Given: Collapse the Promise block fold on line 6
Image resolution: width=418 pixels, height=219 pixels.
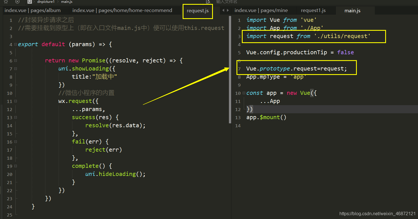Looking at the screenshot, I should pyautogui.click(x=15, y=60).
